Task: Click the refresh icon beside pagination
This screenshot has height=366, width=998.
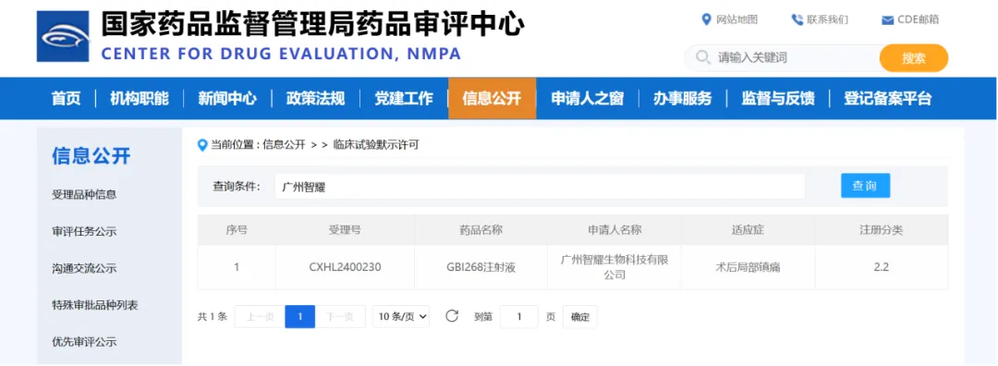Action: click(452, 316)
